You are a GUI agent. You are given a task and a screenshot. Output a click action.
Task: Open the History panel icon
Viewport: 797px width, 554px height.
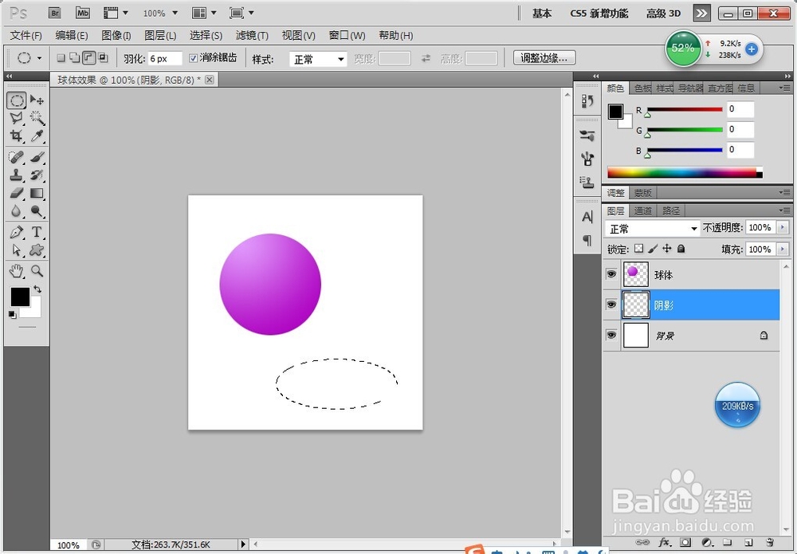[587, 101]
